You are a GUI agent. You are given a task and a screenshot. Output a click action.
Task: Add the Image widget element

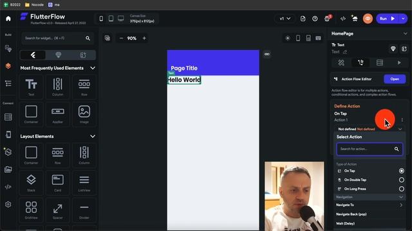(x=84, y=114)
